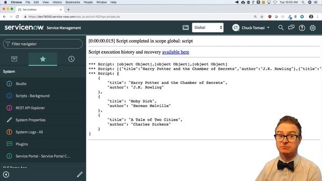This screenshot has width=322, height=181.
Task: Select the favorites star tab
Action: tap(43, 59)
